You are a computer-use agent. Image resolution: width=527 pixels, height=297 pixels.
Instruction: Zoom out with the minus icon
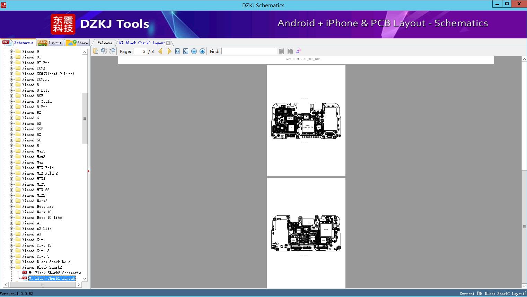point(194,51)
